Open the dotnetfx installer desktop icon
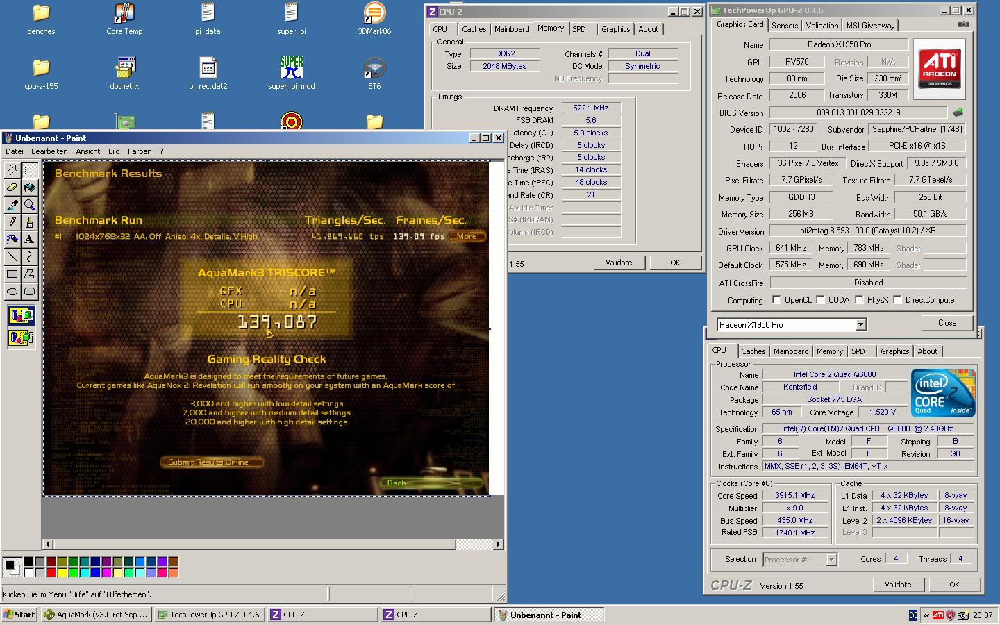 pos(124,74)
